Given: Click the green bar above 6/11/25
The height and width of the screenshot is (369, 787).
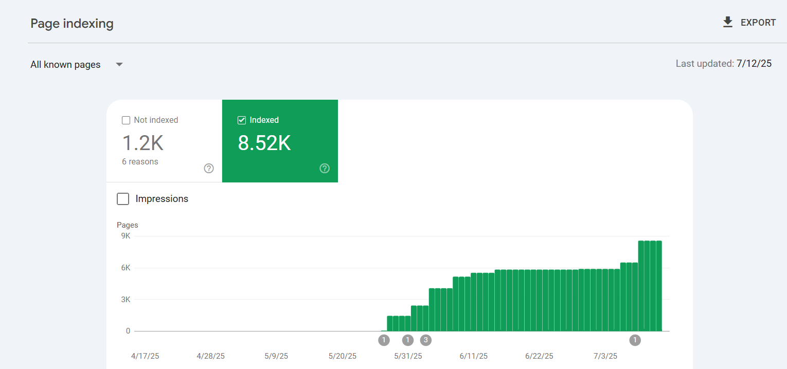Looking at the screenshot, I should point(474,303).
